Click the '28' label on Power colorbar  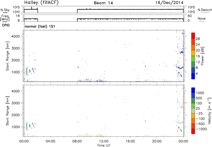pyautogui.click(x=198, y=39)
